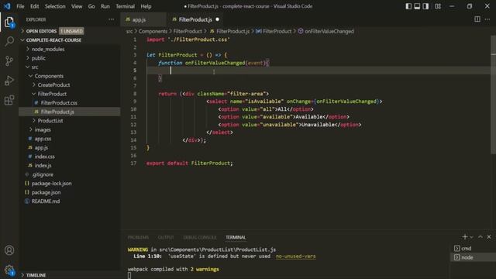The height and width of the screenshot is (279, 496).
Task: Open the Terminal menu
Action: (125, 6)
